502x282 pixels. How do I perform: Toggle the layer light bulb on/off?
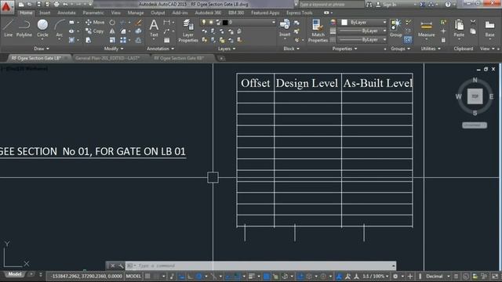[x=204, y=22]
